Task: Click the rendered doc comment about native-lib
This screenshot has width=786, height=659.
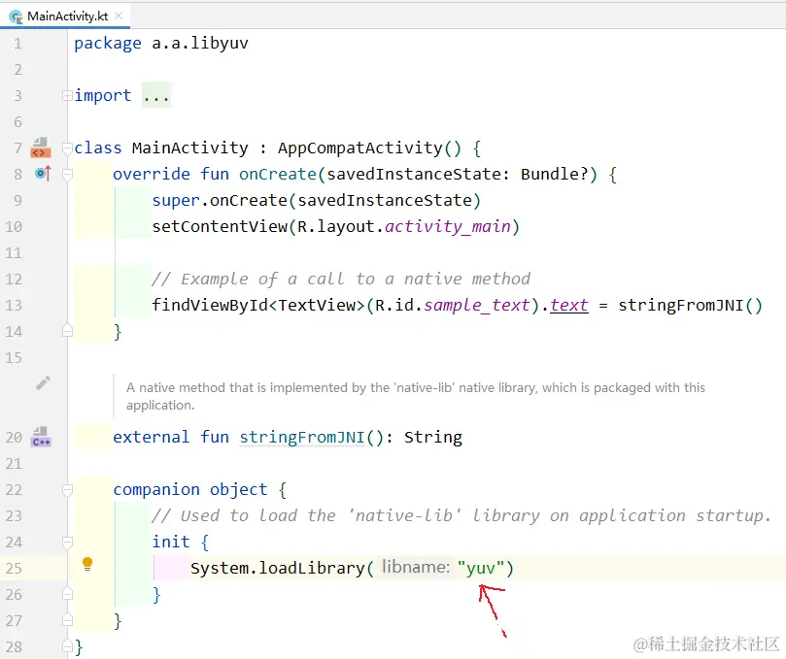Action: click(x=416, y=396)
